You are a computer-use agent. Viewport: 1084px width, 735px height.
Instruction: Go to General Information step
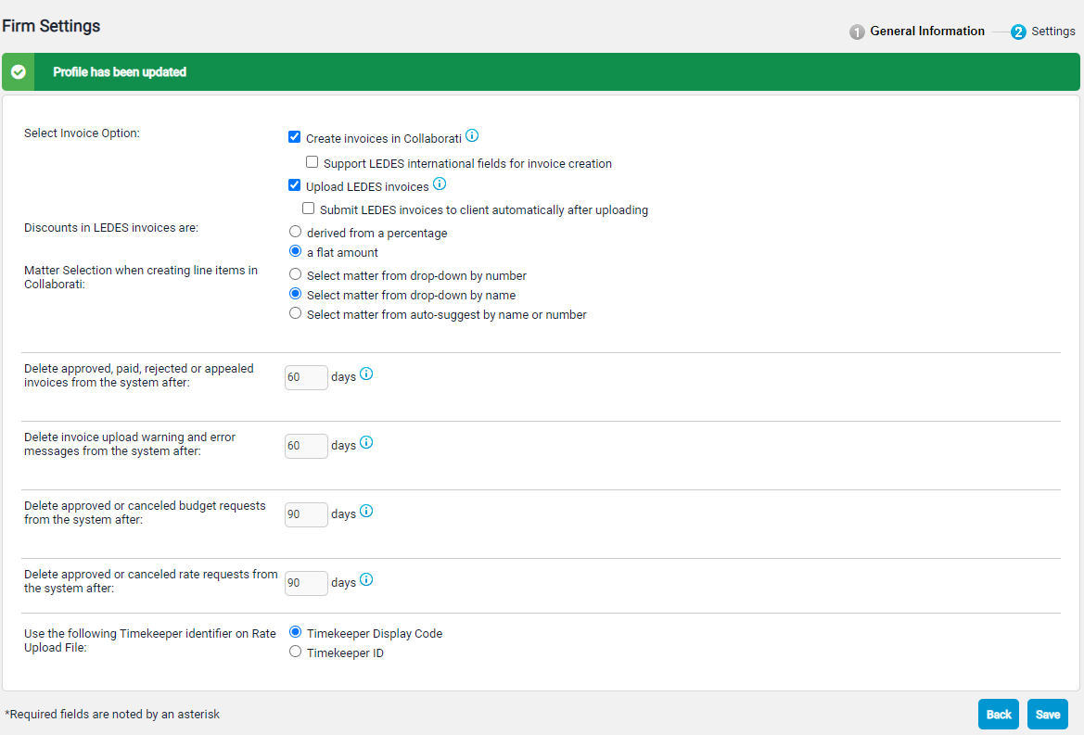click(926, 32)
